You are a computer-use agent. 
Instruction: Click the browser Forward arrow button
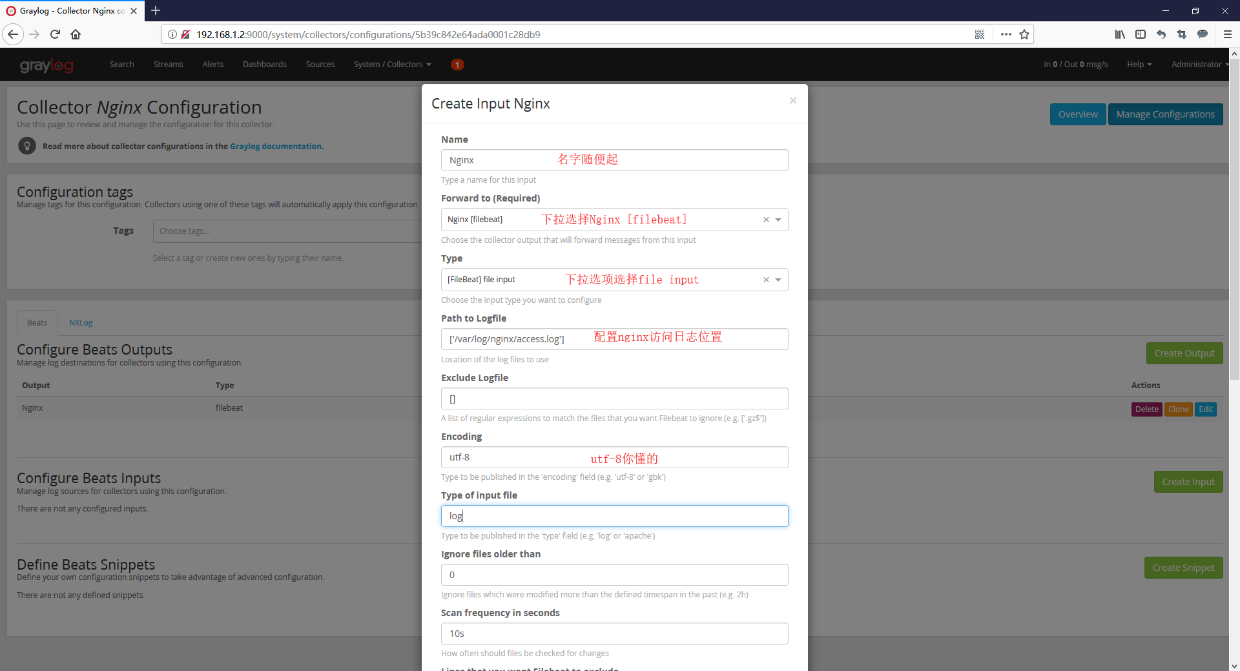click(35, 34)
